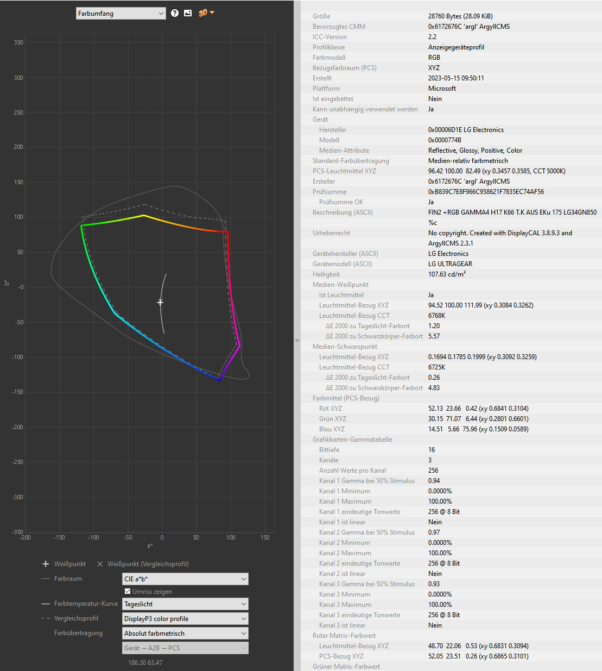
Task: Click the Grüner Matrix-Farbwert section label
Action: pyautogui.click(x=346, y=667)
